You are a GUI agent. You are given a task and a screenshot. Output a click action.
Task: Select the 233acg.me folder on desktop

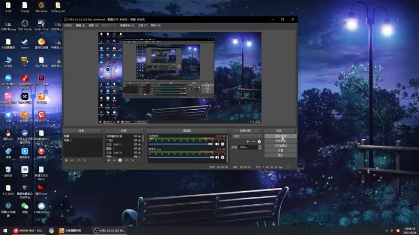[58, 7]
